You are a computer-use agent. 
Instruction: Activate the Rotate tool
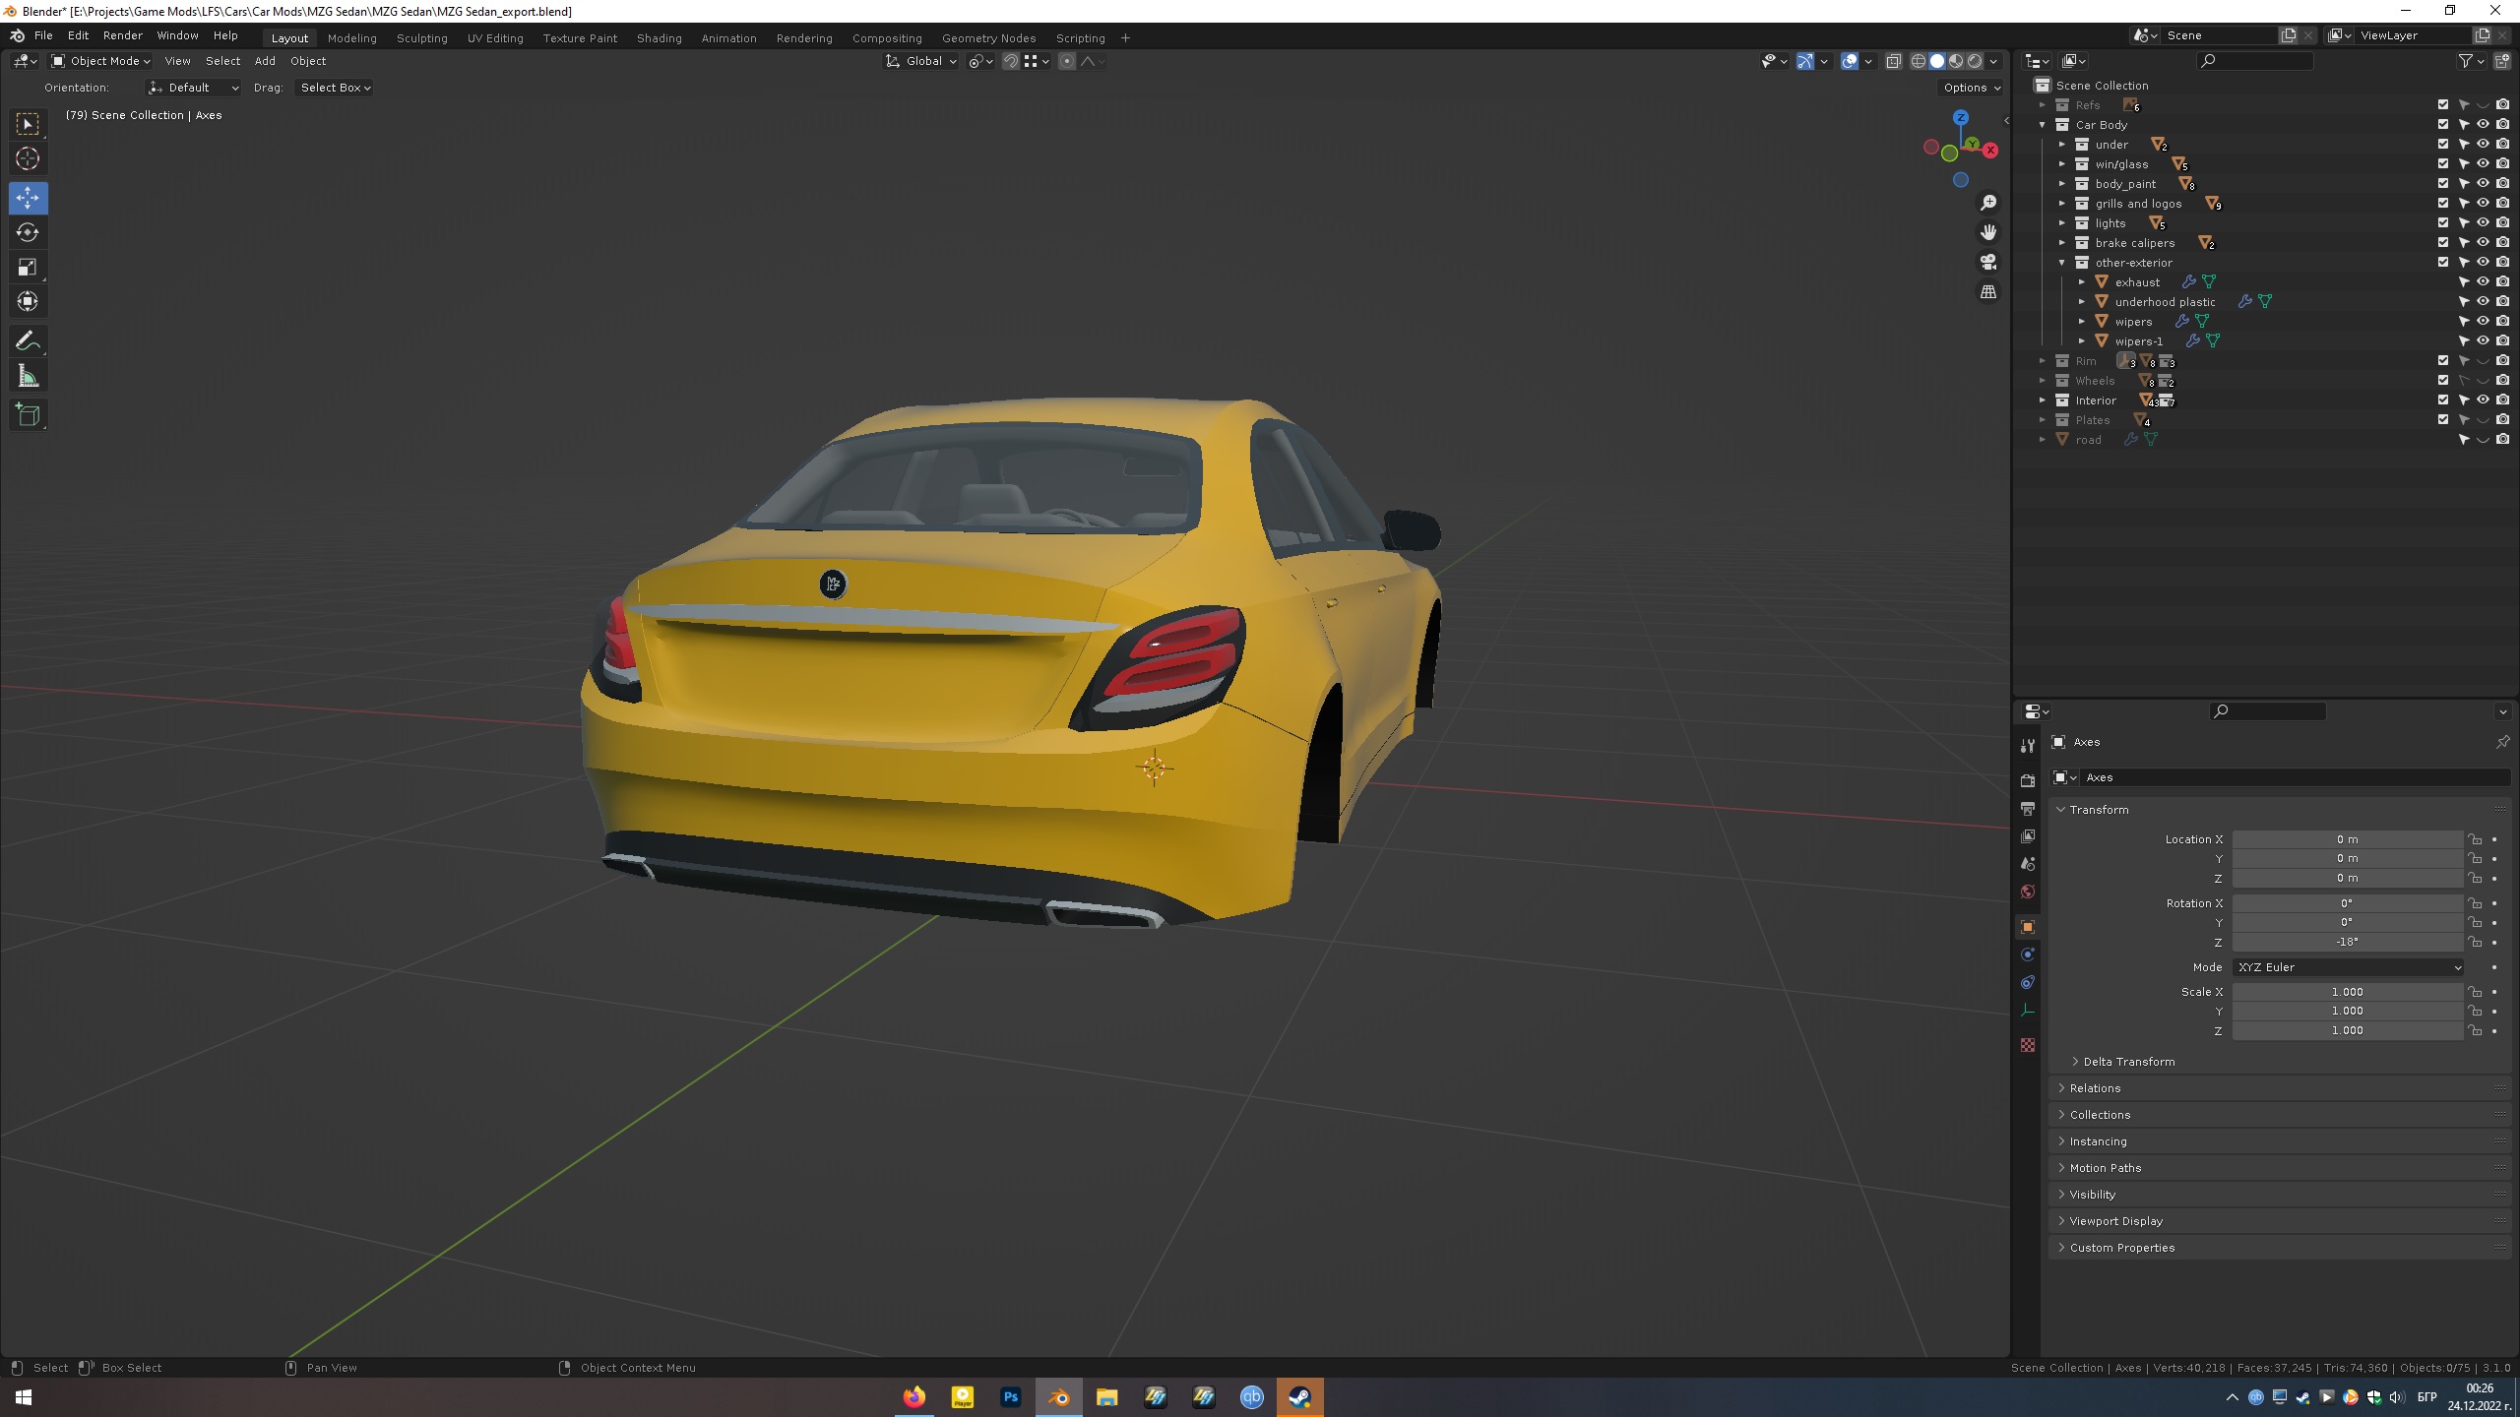coord(28,232)
